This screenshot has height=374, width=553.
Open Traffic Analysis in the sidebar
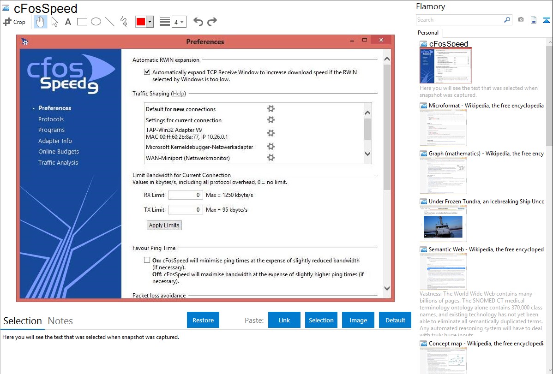[58, 162]
